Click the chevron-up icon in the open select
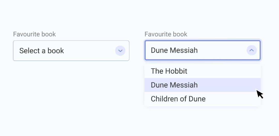279x136 pixels. click(x=251, y=50)
